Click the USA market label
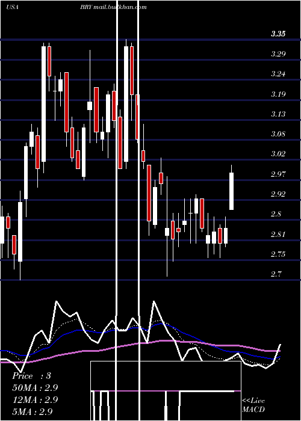Screen dimensions: 301x421 coord(12,7)
